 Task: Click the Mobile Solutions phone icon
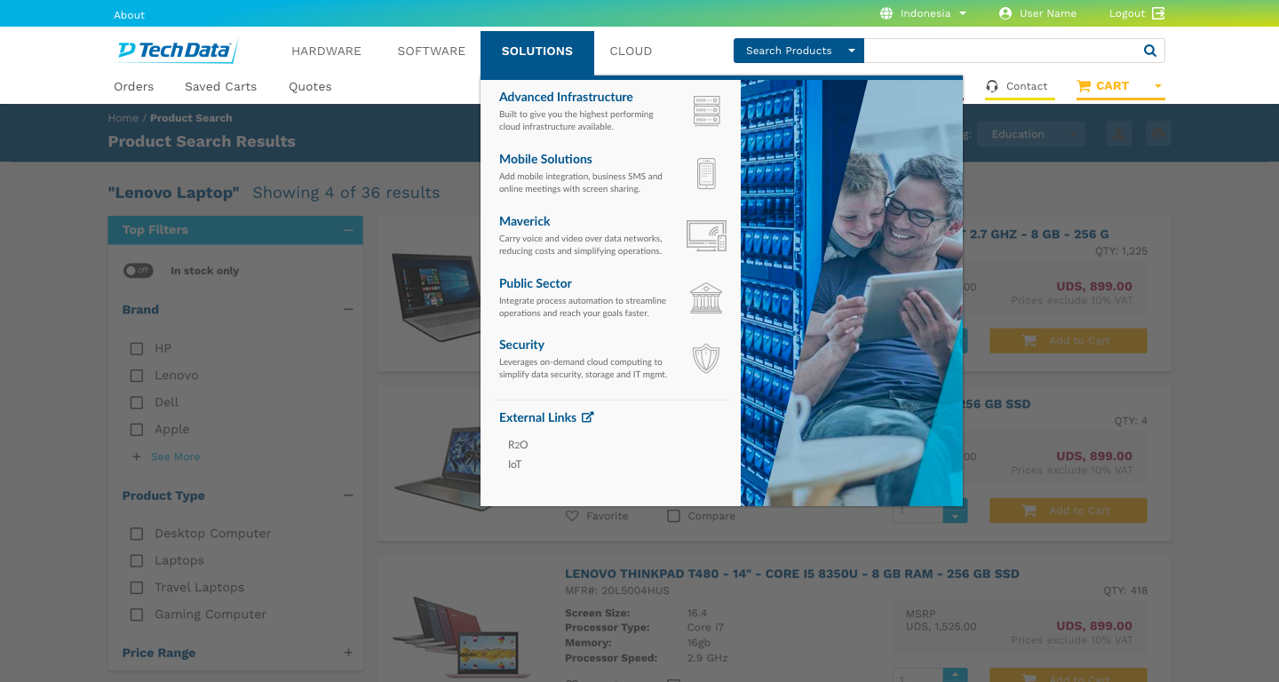coord(706,173)
